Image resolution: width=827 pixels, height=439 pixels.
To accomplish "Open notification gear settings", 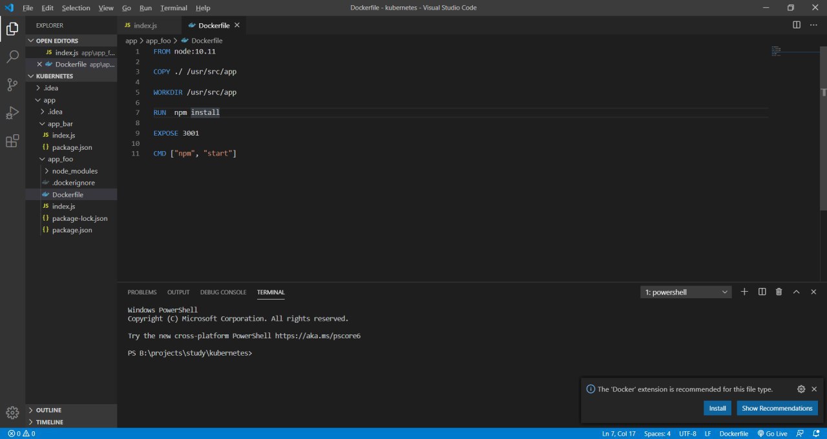I will coord(801,389).
